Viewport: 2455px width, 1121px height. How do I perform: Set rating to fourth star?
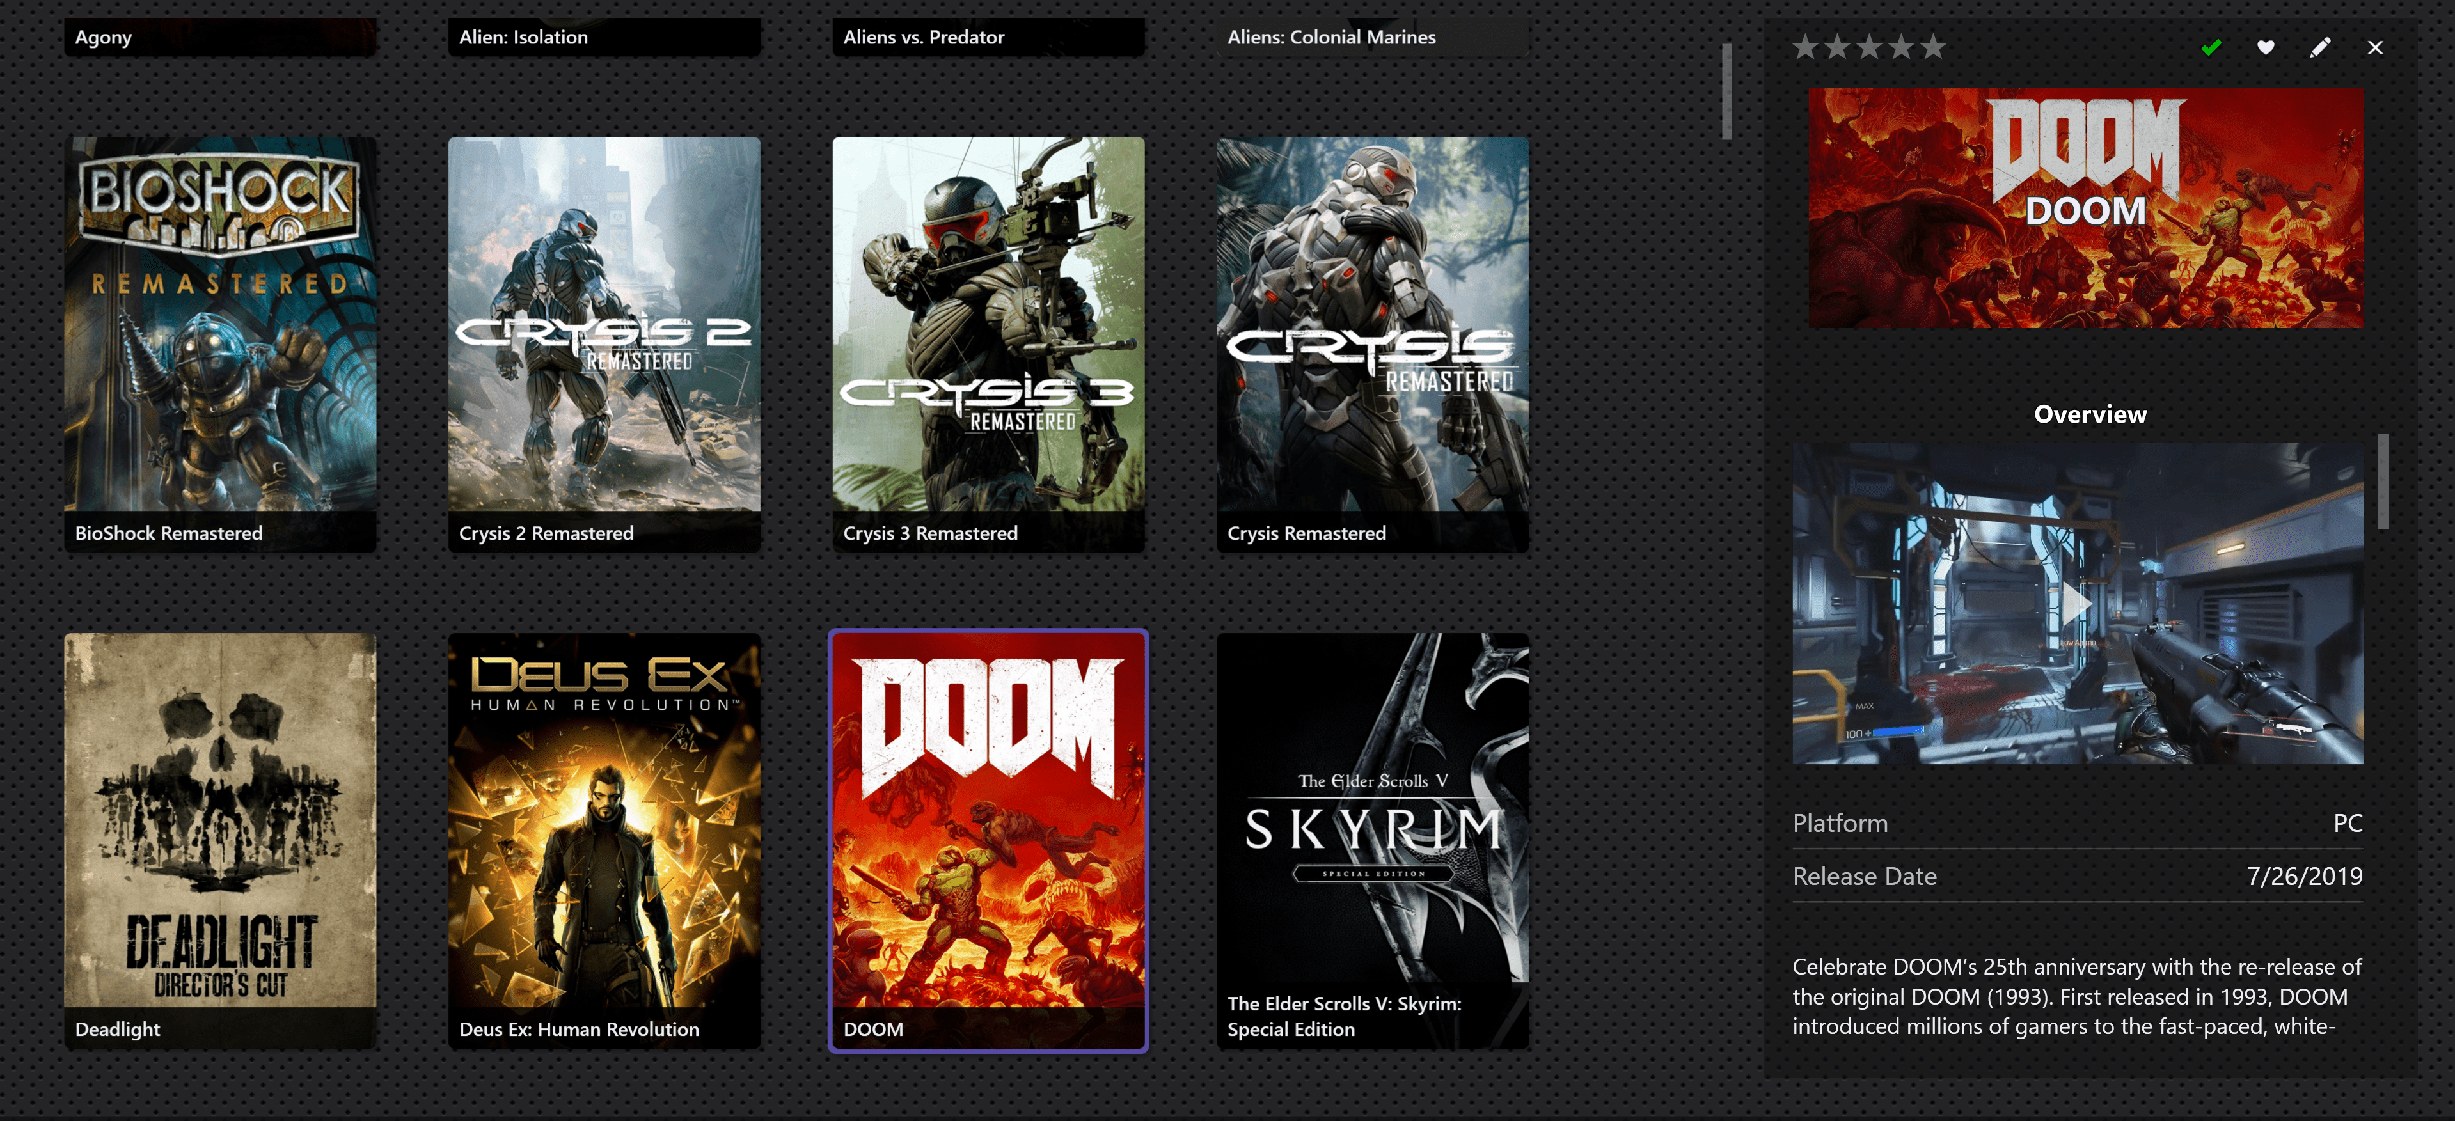[x=1901, y=47]
